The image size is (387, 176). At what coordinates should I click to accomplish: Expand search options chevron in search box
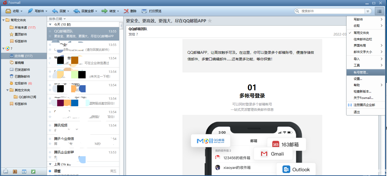tap(368, 11)
